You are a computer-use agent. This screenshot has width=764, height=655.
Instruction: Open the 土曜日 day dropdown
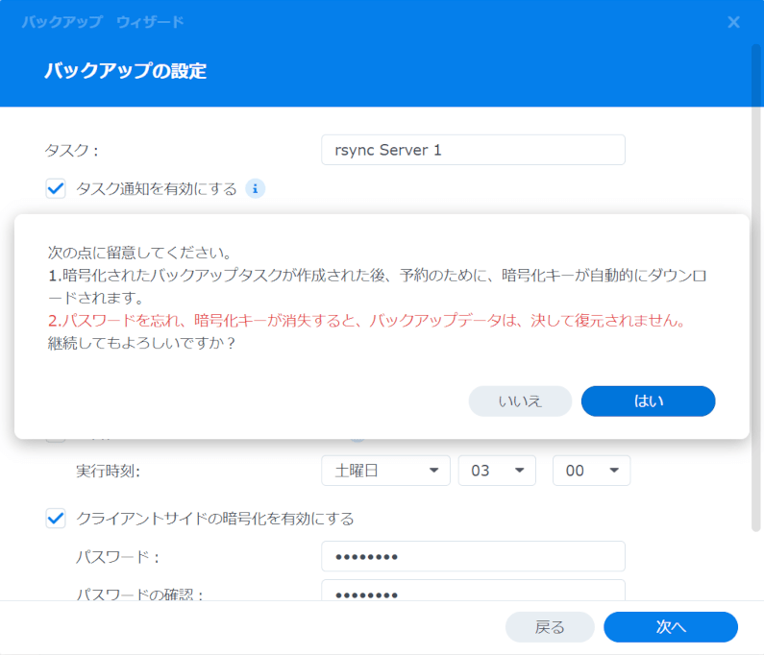pos(385,471)
